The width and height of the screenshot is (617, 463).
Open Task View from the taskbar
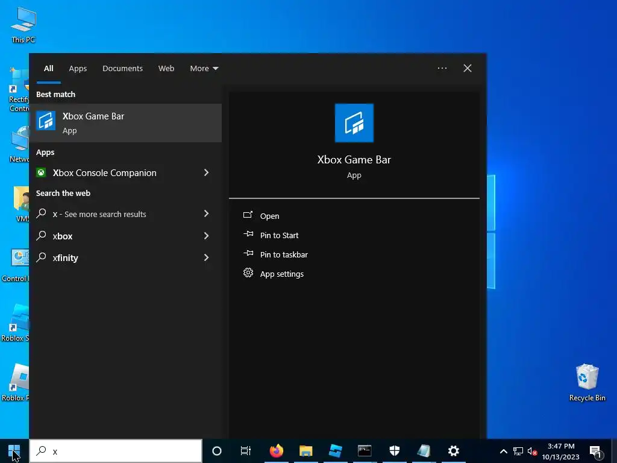[246, 451]
